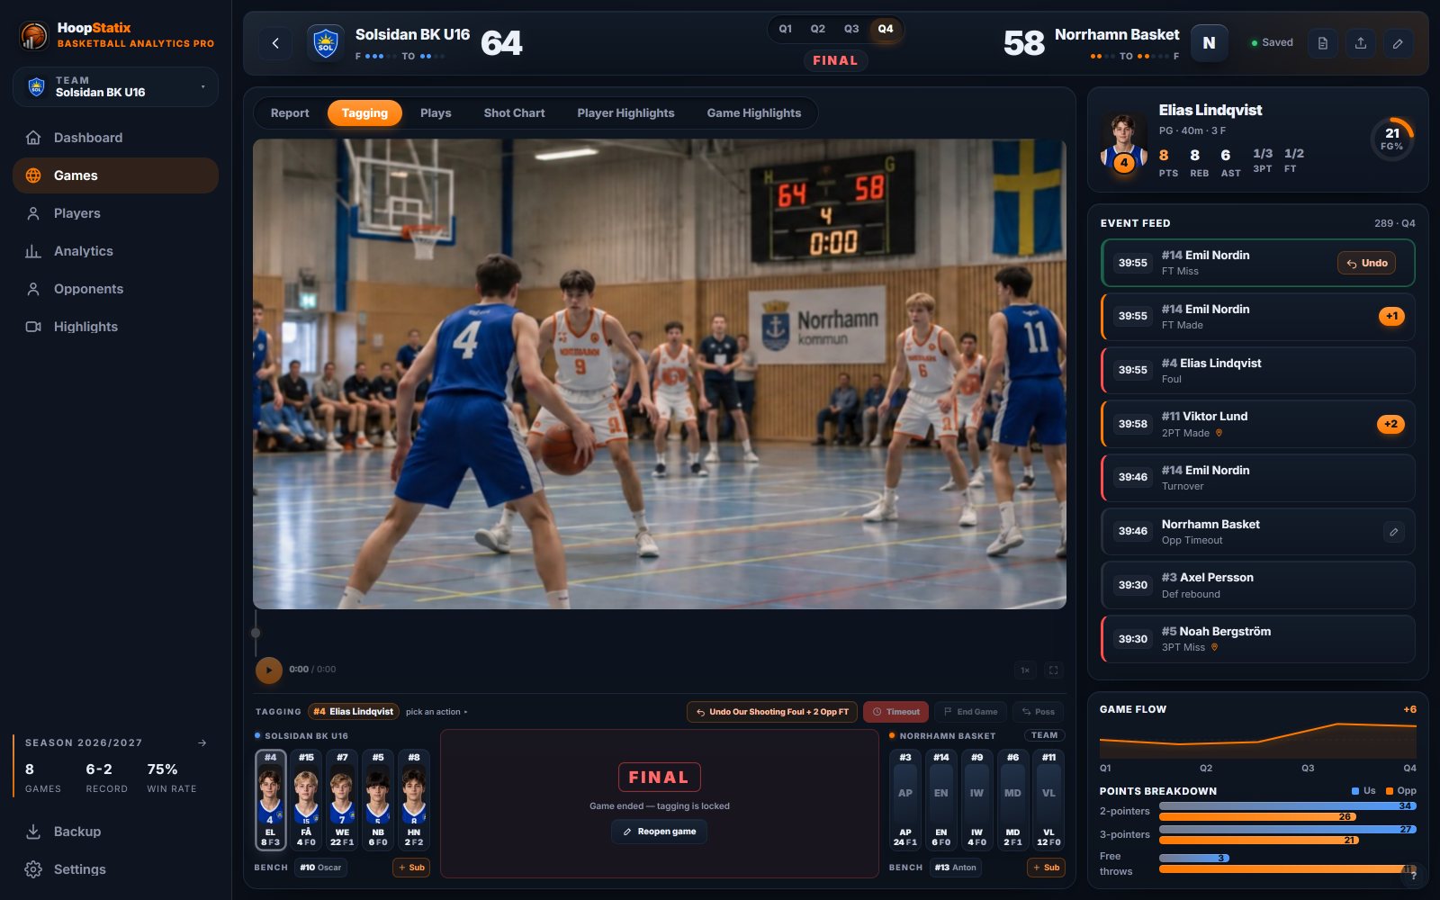Click the export/upload icon in header
This screenshot has height=900, width=1440.
tap(1360, 43)
